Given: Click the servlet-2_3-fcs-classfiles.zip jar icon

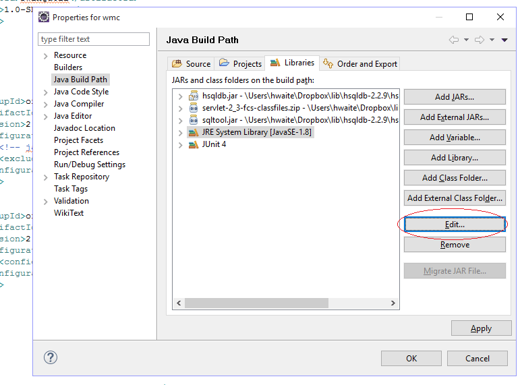Looking at the screenshot, I should [194, 108].
